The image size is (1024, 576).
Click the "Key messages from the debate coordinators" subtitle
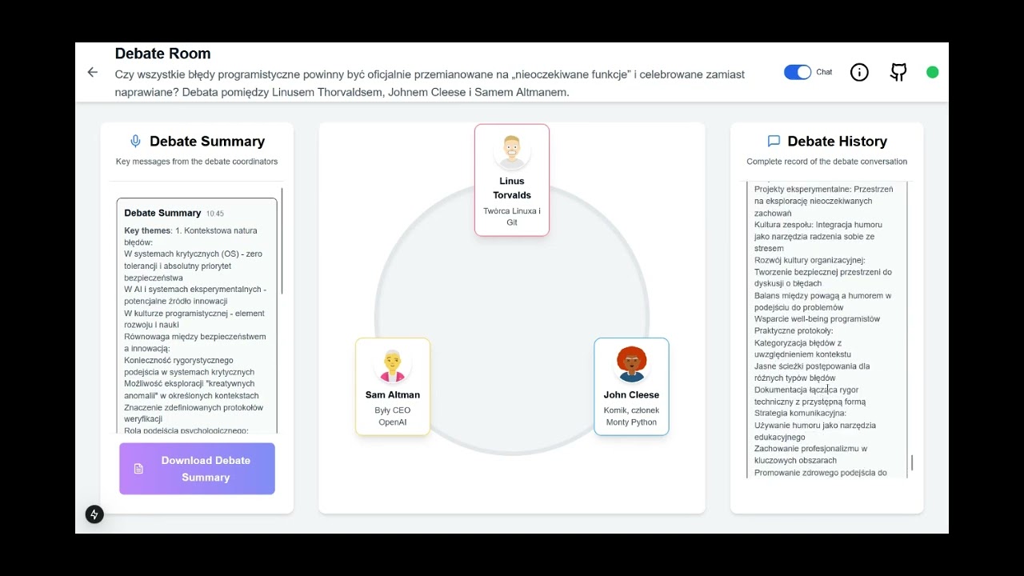click(197, 162)
